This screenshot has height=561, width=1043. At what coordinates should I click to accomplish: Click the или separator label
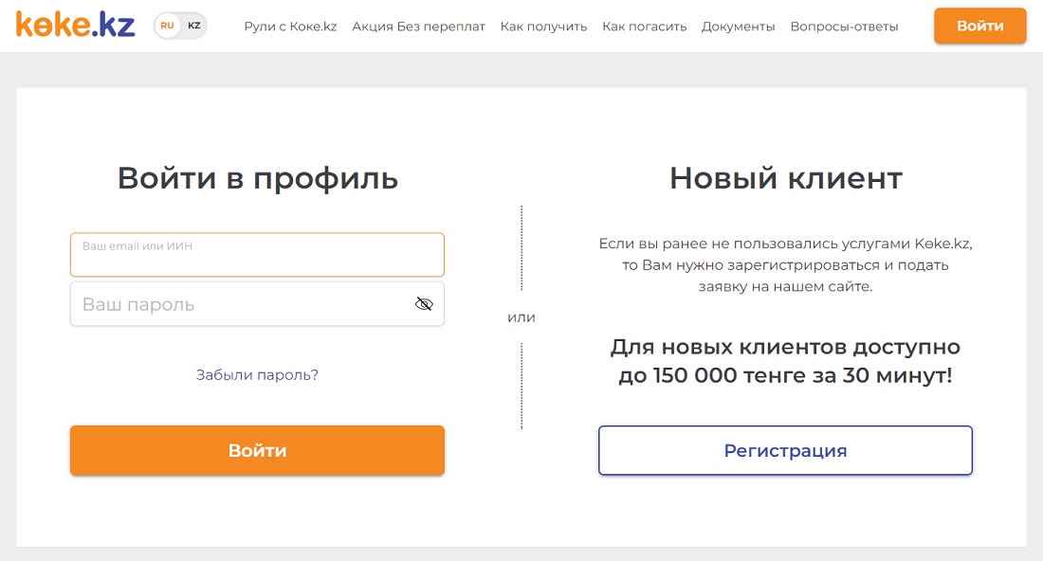(521, 317)
